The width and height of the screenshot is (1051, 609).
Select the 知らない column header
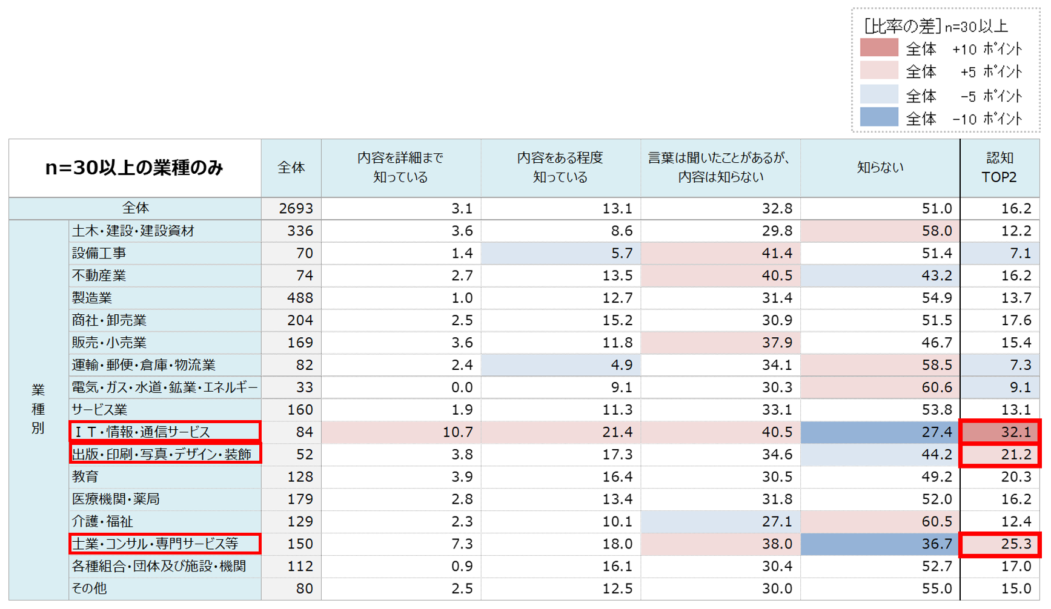click(880, 168)
